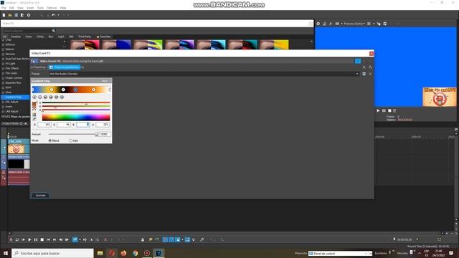Delete preset X icon in Video Event FX

click(370, 74)
